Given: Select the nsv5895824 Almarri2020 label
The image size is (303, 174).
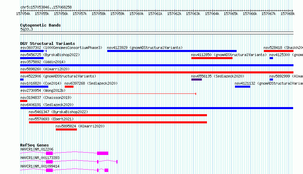Looking at the screenshot, I should coord(80,126).
